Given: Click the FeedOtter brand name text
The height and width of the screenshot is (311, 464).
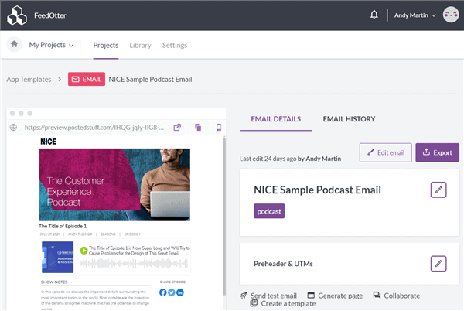Looking at the screenshot, I should [50, 15].
